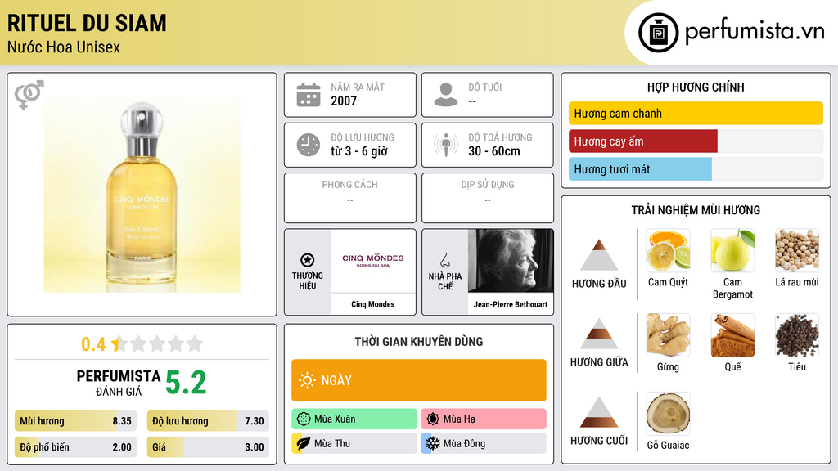The image size is (838, 471).
Task: Click the Mùa Xuân flower icon
Action: [304, 419]
